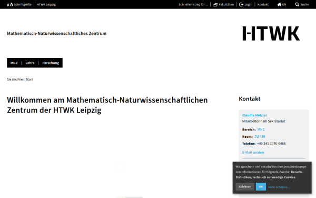316x198 pixels.
Task: Click Mathematisch-Naturwissenschaftliches Zentrum site title
Action: (57, 33)
